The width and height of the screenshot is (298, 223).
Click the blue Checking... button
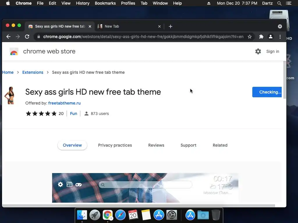[267, 92]
